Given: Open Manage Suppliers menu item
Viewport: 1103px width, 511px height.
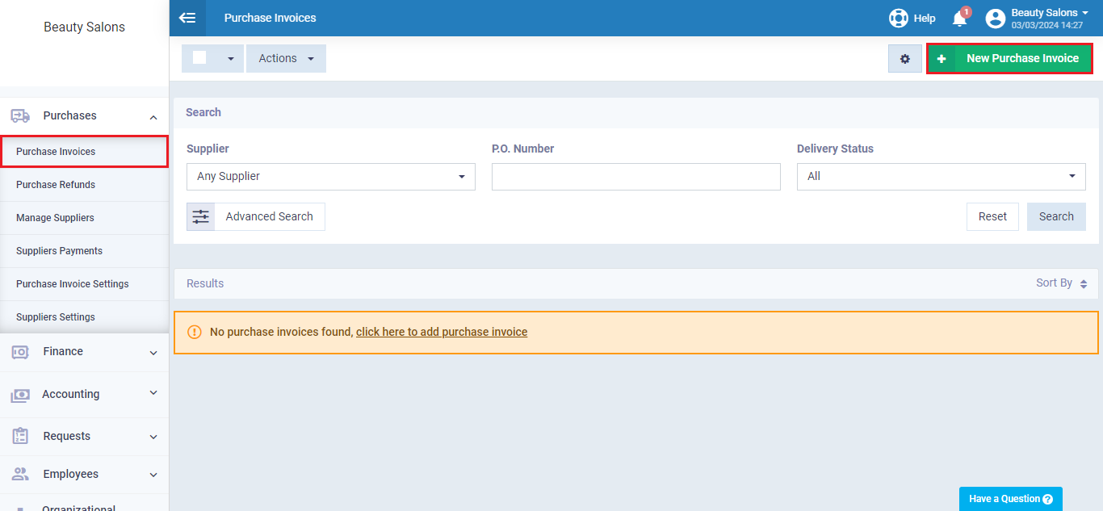Looking at the screenshot, I should click(x=84, y=218).
